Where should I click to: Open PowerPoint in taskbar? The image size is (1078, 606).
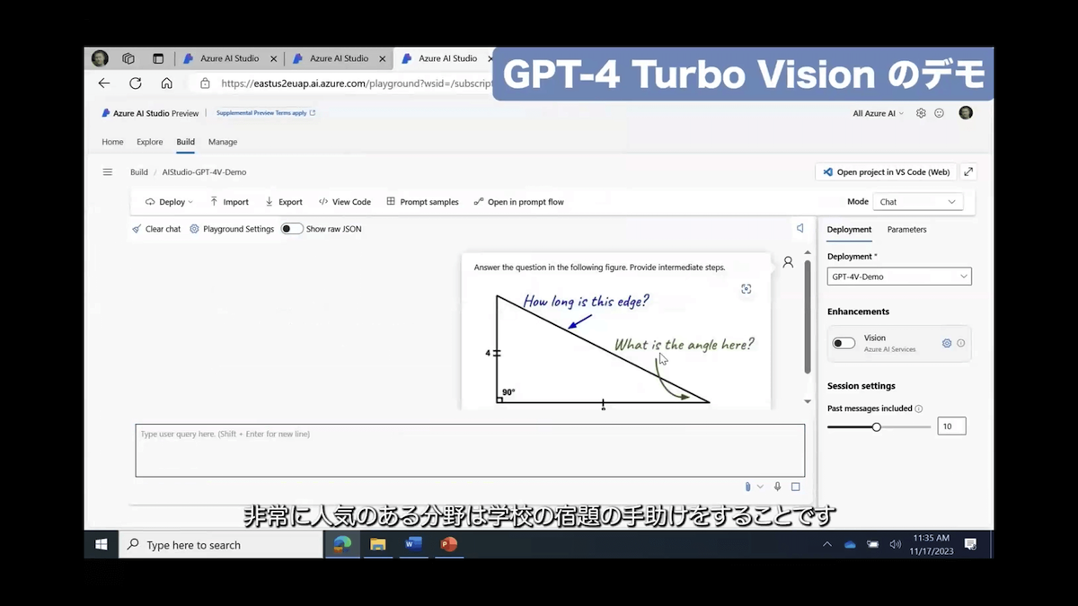[x=449, y=544]
